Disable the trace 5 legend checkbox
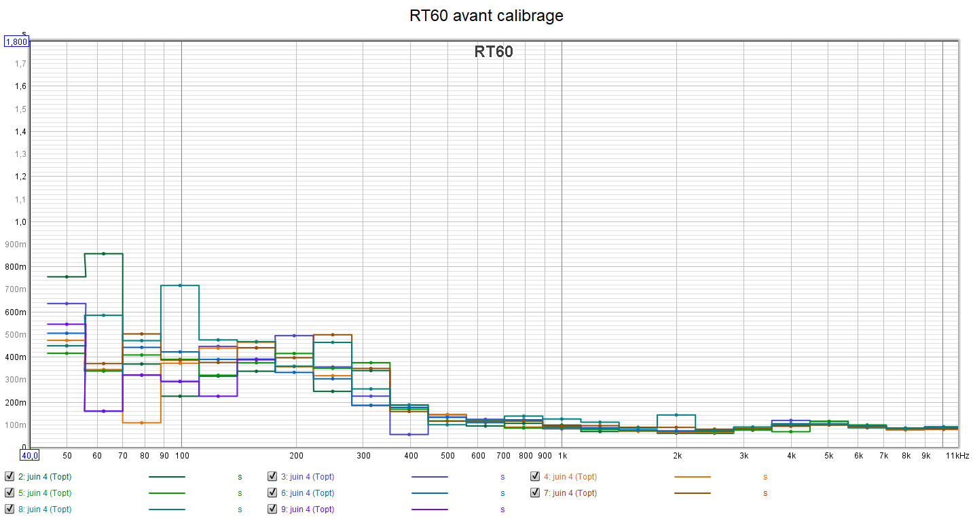 coord(10,493)
